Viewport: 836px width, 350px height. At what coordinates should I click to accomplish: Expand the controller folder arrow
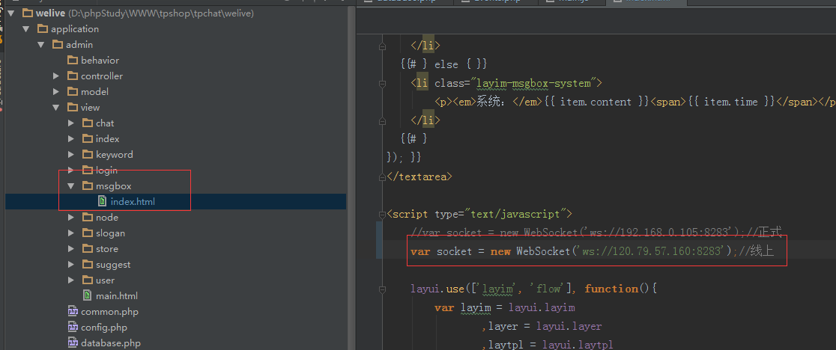(56, 76)
